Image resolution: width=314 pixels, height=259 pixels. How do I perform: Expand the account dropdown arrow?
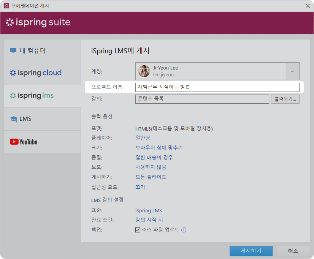(292, 71)
